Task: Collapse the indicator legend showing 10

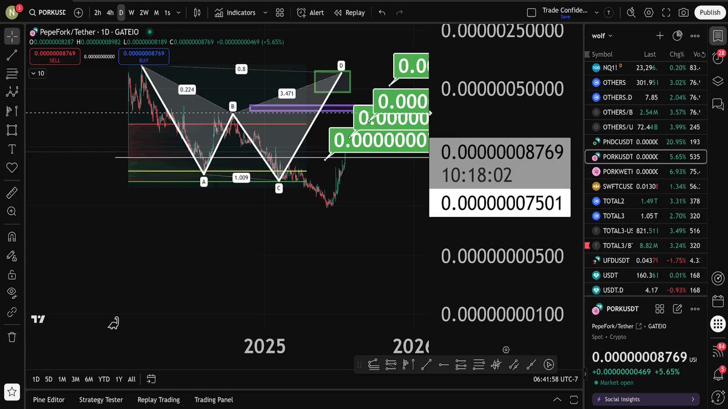Action: [38, 73]
